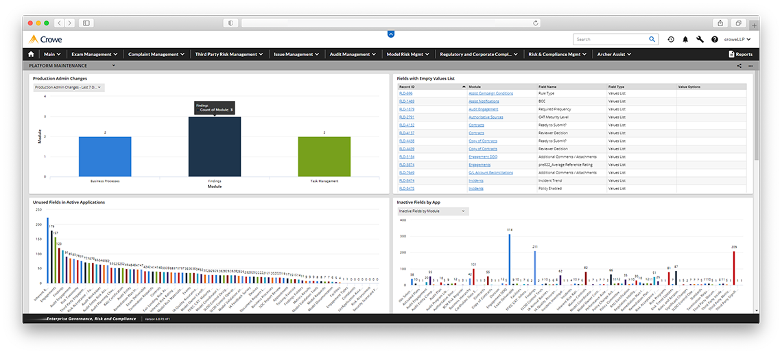
Task: Open the Authoritative Sources module link
Action: point(486,117)
